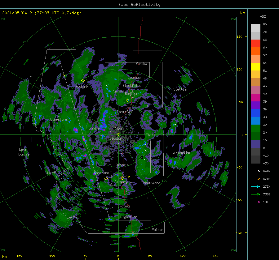Click the Sylvan label
The width and height of the screenshot is (279, 260).
tap(119, 91)
